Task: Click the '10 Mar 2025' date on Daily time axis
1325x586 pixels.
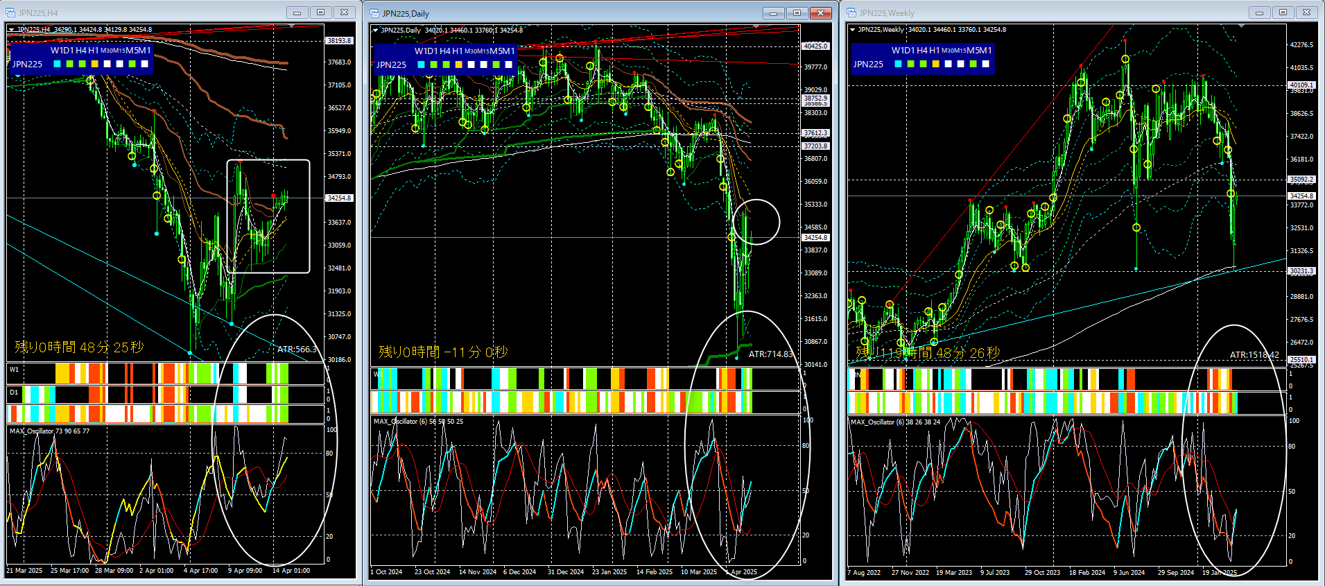Action: tap(699, 572)
